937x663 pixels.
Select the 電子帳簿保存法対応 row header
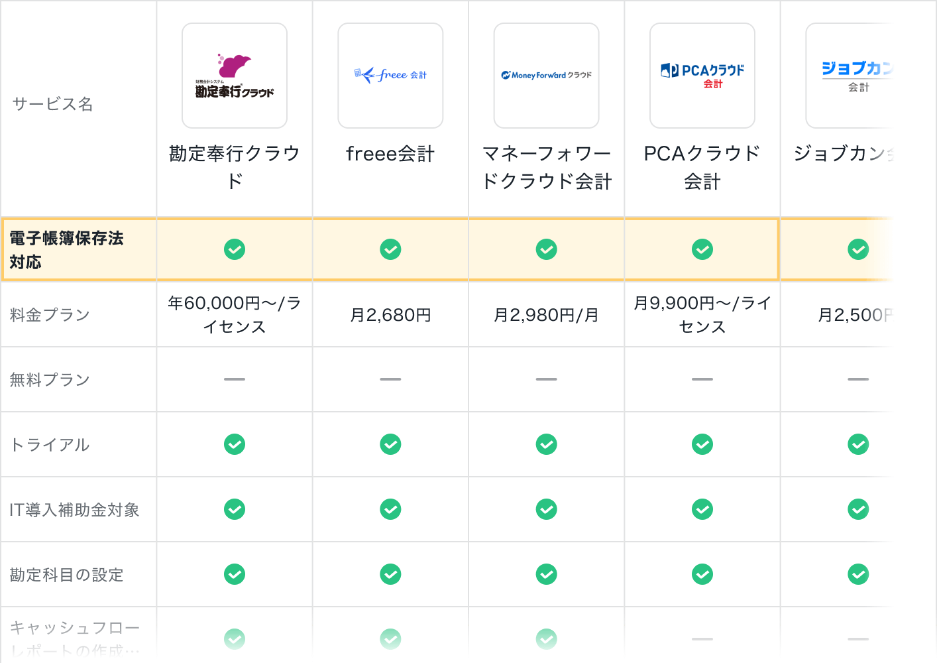point(67,250)
